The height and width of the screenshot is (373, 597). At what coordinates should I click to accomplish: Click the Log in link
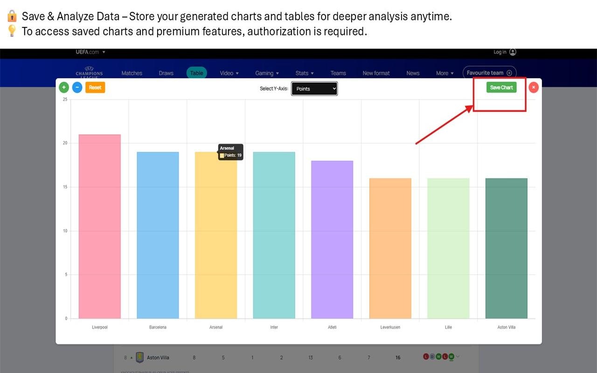point(500,52)
